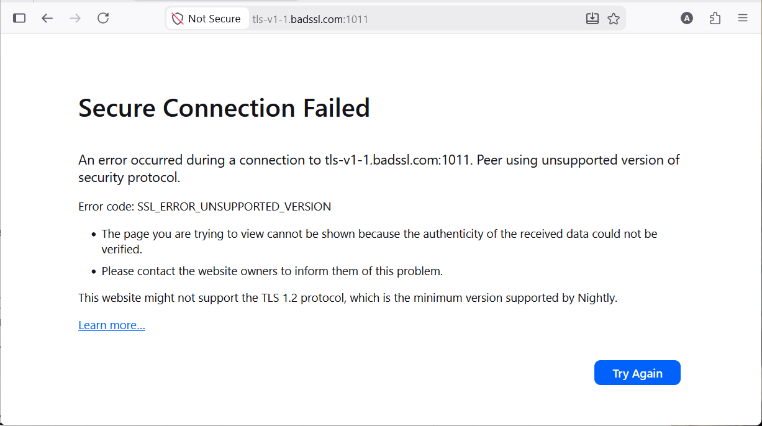Toggle the bookmark star for this page

(x=614, y=18)
